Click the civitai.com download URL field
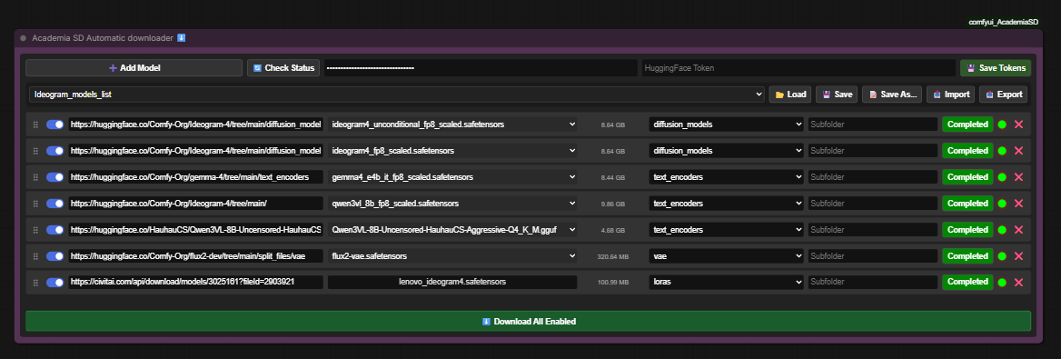Image resolution: width=1061 pixels, height=359 pixels. (x=195, y=282)
